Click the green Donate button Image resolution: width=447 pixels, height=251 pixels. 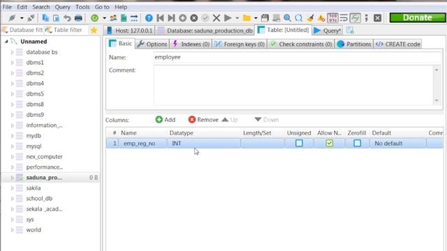click(x=418, y=17)
